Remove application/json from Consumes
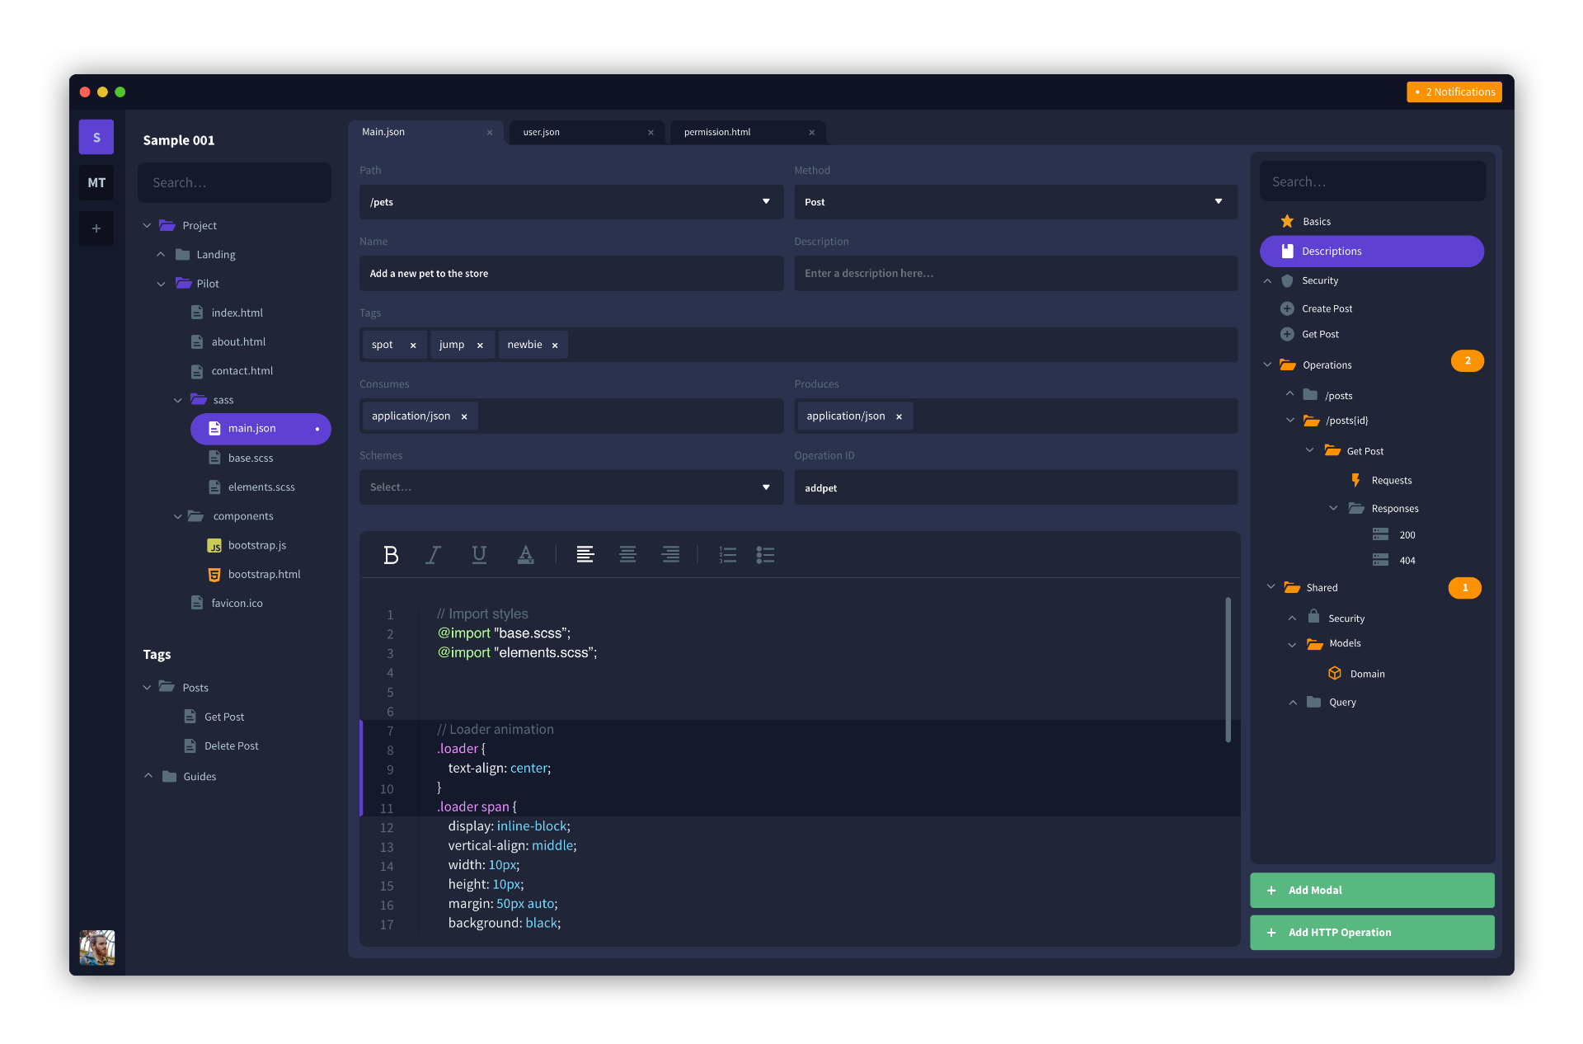 tap(464, 416)
